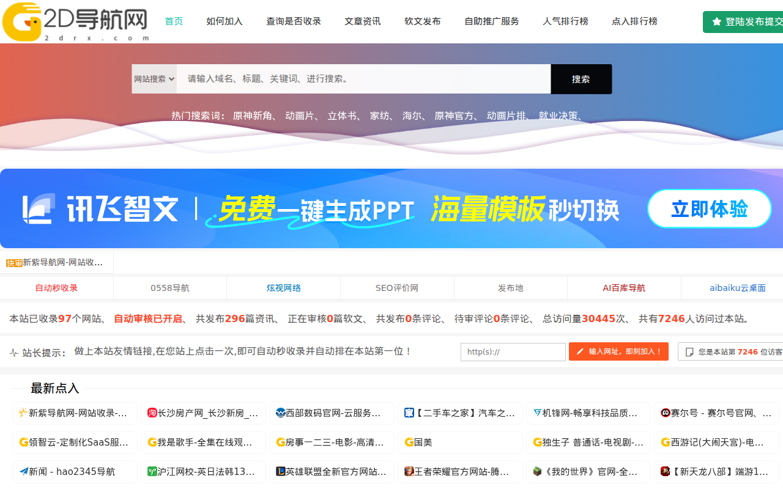This screenshot has width=783, height=489.
Task: Click the black 搜索 search button
Action: (581, 79)
